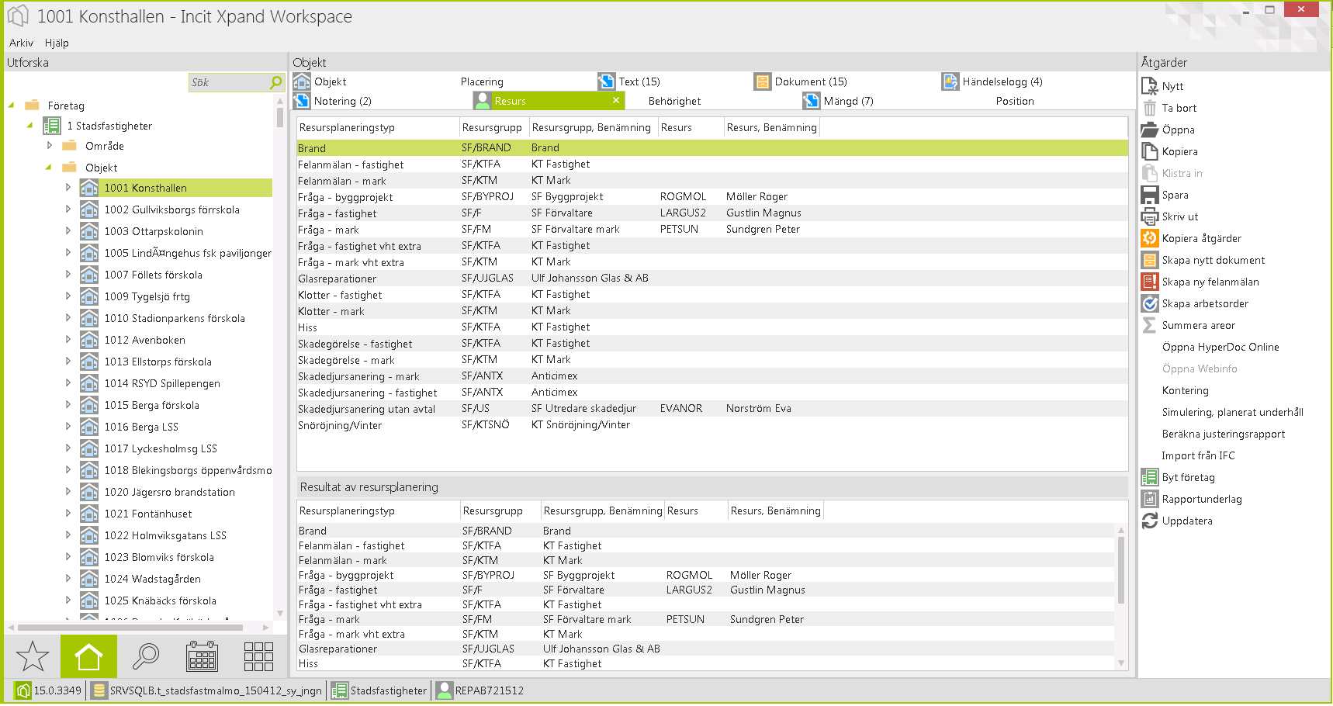Switch to the Händelselogg (4) tab
Image resolution: width=1333 pixels, height=706 pixels.
[992, 81]
